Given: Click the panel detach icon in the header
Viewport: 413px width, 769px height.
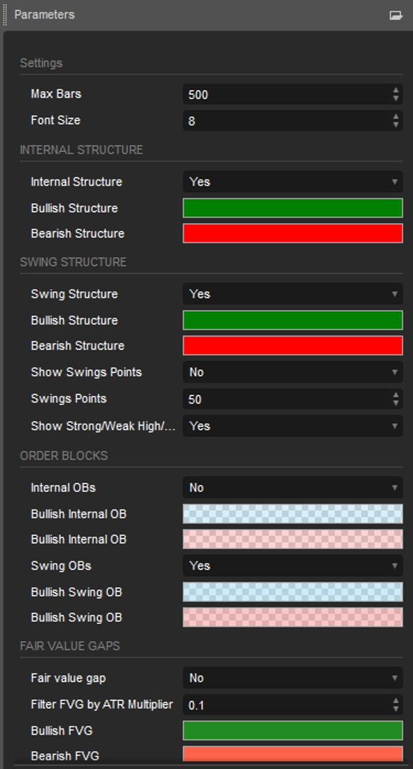Looking at the screenshot, I should click(x=396, y=14).
